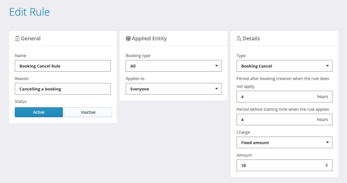
Task: Click the period before starting time field
Action: 276,120
